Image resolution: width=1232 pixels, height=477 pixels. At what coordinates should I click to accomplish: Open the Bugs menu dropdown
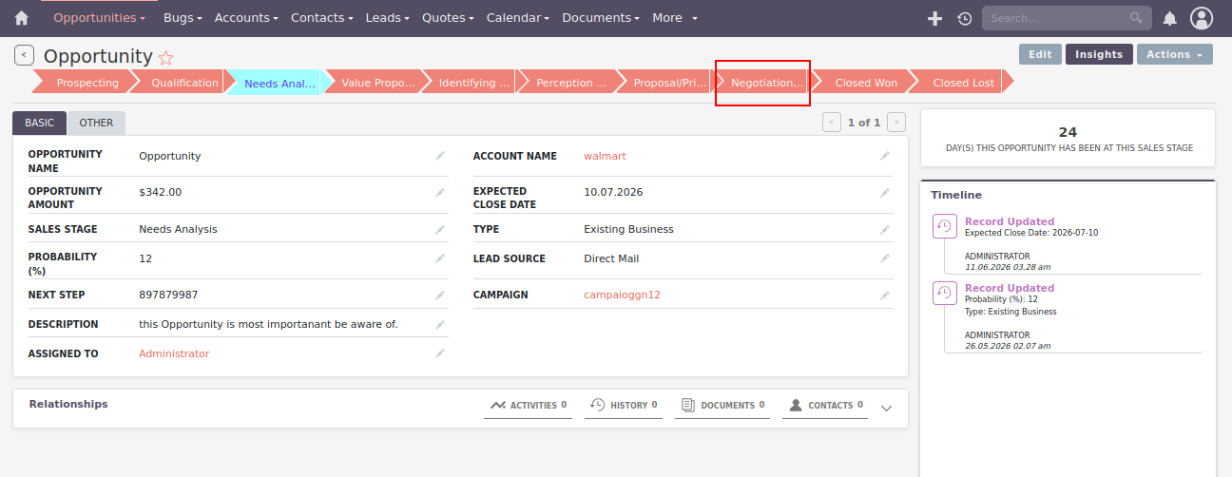[183, 18]
